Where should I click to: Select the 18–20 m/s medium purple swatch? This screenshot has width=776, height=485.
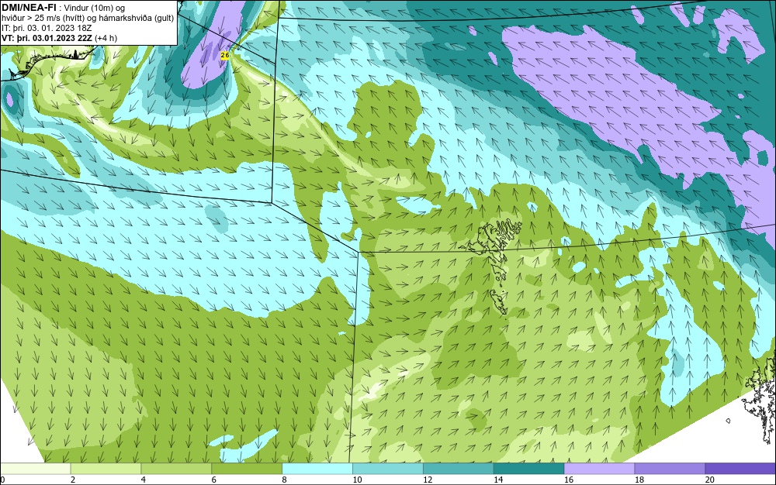pos(670,469)
